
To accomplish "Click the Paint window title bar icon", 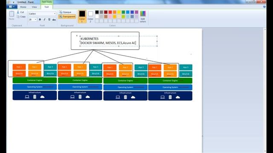I will click(8, 2).
